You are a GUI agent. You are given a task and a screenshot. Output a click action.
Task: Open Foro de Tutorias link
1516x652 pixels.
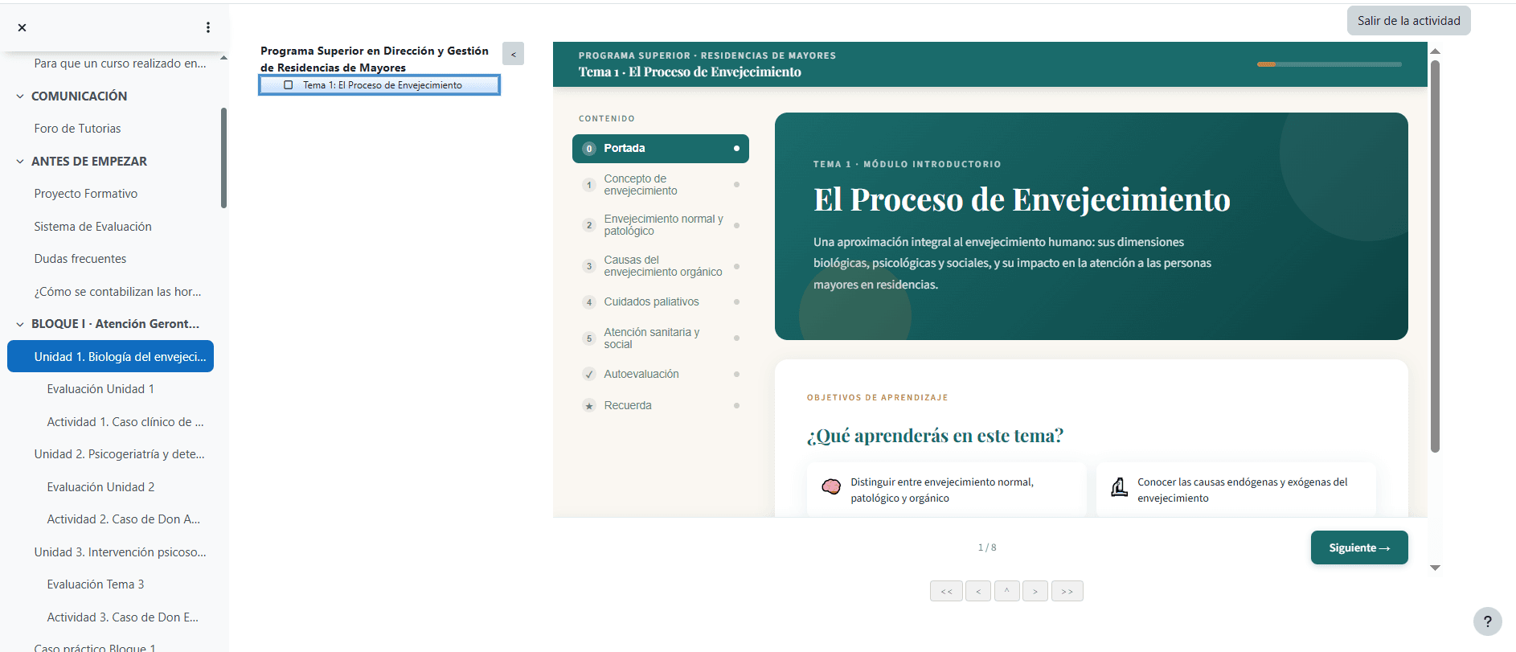pyautogui.click(x=77, y=129)
